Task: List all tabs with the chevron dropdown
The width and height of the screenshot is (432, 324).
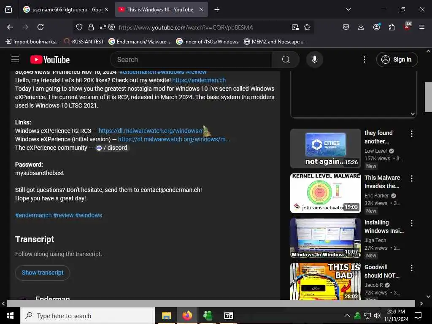Action: click(x=348, y=9)
